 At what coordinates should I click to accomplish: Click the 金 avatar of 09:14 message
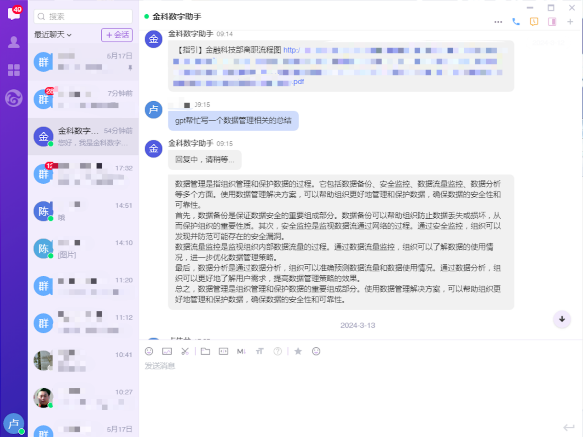(154, 39)
